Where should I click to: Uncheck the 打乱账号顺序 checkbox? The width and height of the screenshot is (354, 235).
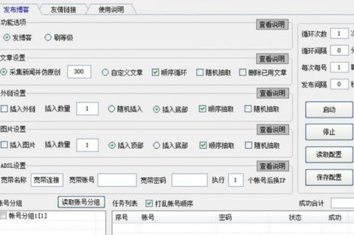pos(149,203)
